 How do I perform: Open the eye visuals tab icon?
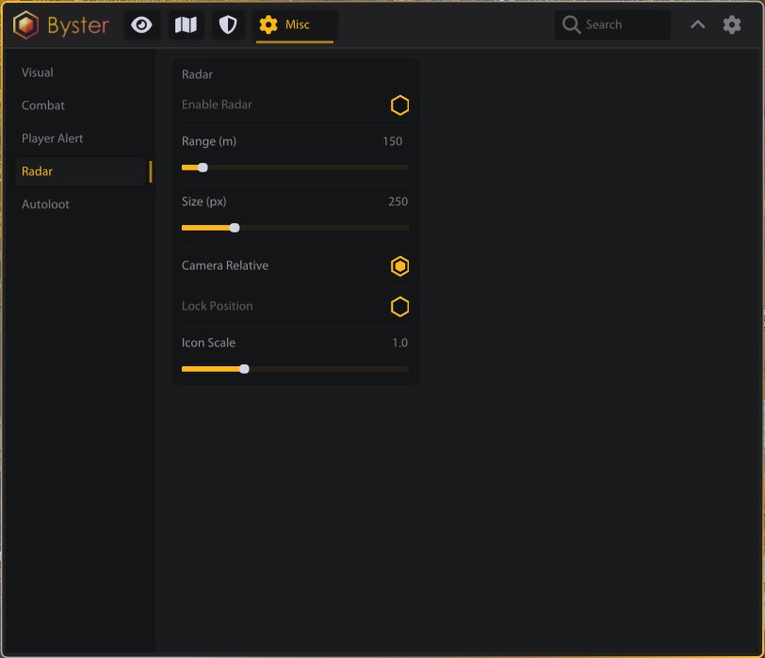pyautogui.click(x=141, y=24)
